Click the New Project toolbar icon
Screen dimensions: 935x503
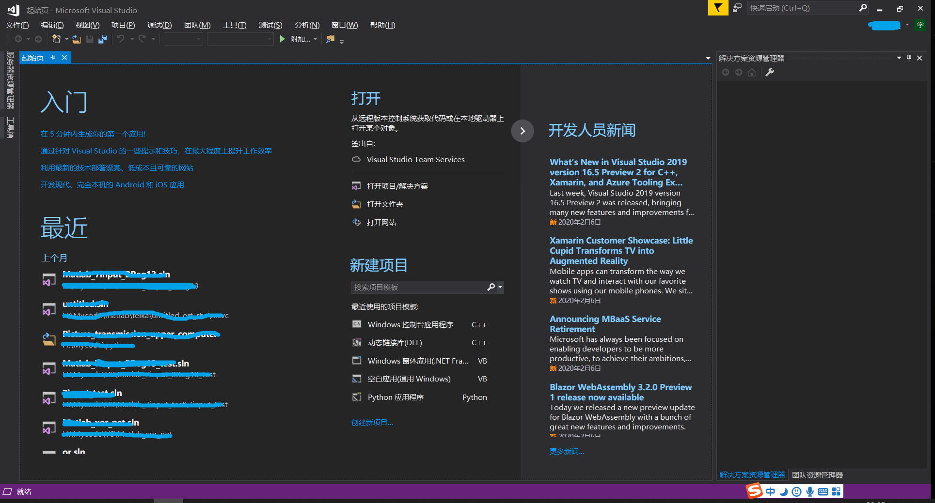pyautogui.click(x=57, y=39)
